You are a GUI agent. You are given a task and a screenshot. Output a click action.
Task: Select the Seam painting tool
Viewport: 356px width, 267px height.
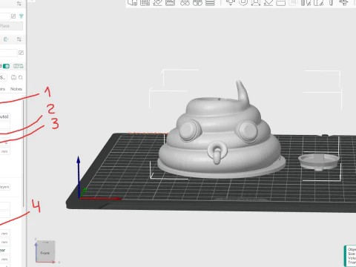tap(318, 2)
